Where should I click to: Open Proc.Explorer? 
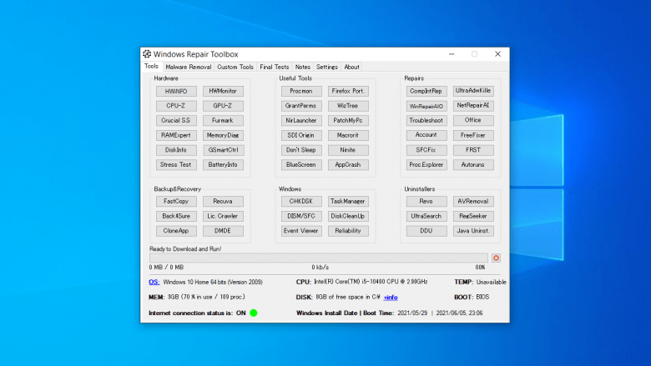(x=426, y=164)
